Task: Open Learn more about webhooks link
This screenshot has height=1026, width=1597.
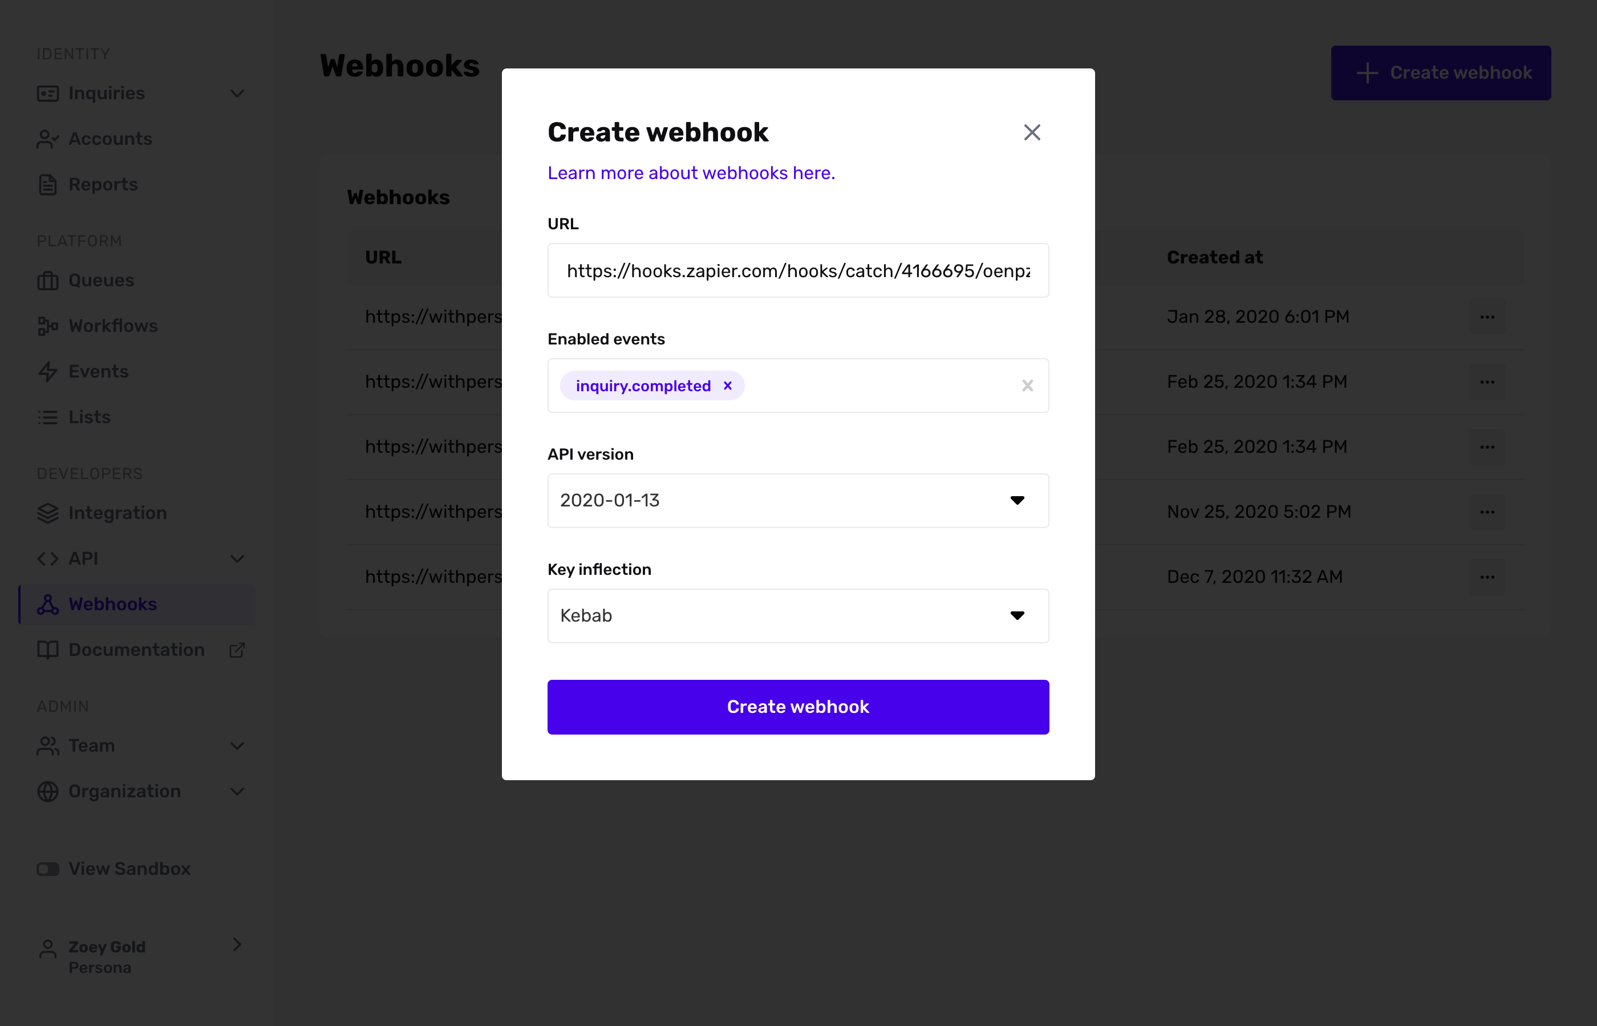Action: 691,173
